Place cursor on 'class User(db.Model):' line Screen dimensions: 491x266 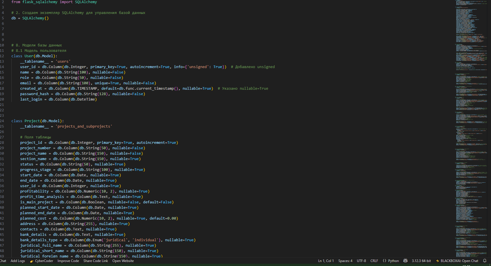[34, 56]
